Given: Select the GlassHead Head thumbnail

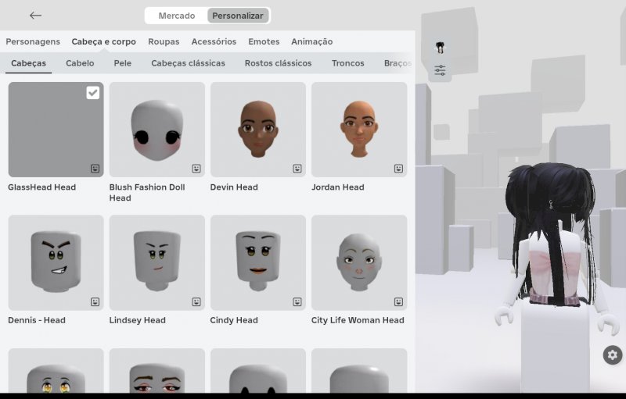Looking at the screenshot, I should [x=56, y=130].
